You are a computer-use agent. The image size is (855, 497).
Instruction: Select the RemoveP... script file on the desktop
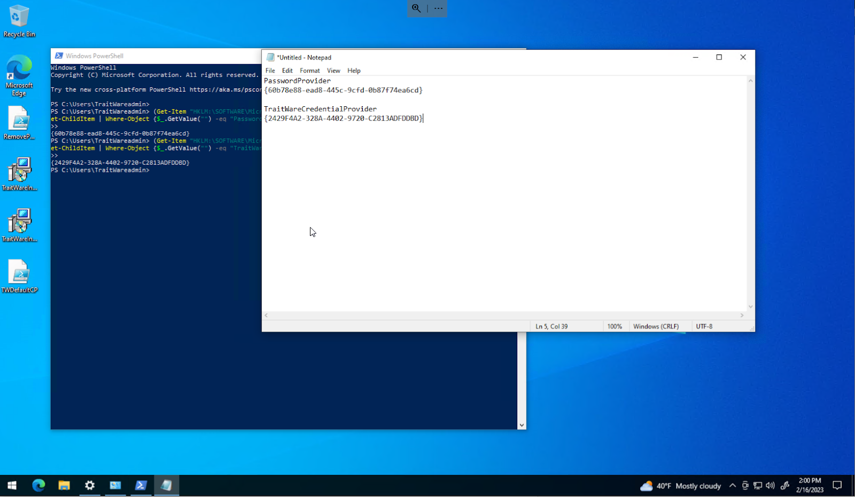tap(19, 123)
